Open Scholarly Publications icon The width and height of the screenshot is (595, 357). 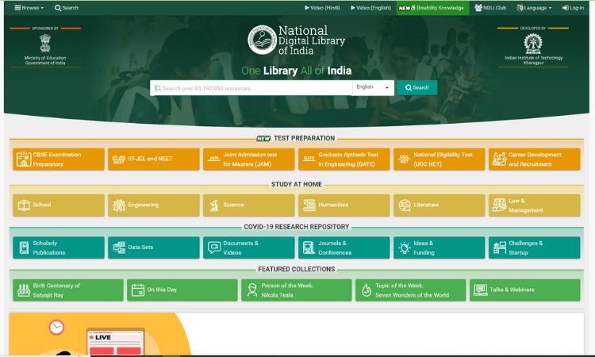coord(24,248)
